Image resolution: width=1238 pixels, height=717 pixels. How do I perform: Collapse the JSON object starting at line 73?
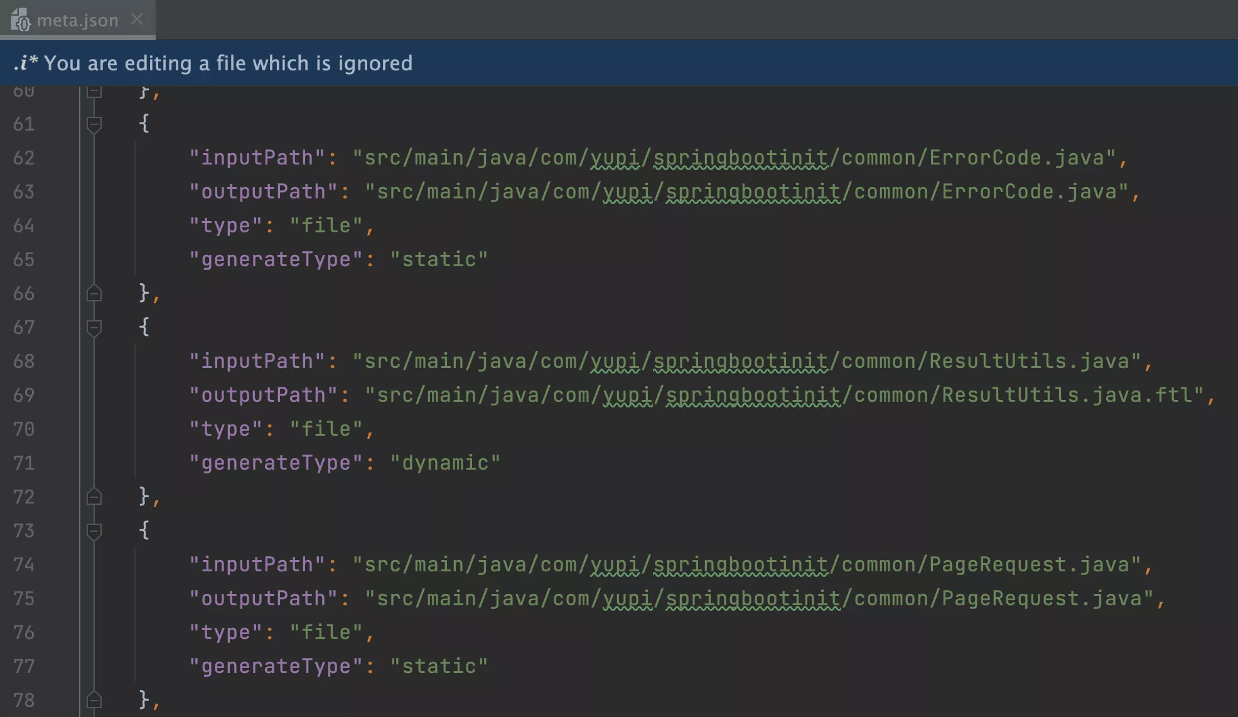(x=94, y=531)
